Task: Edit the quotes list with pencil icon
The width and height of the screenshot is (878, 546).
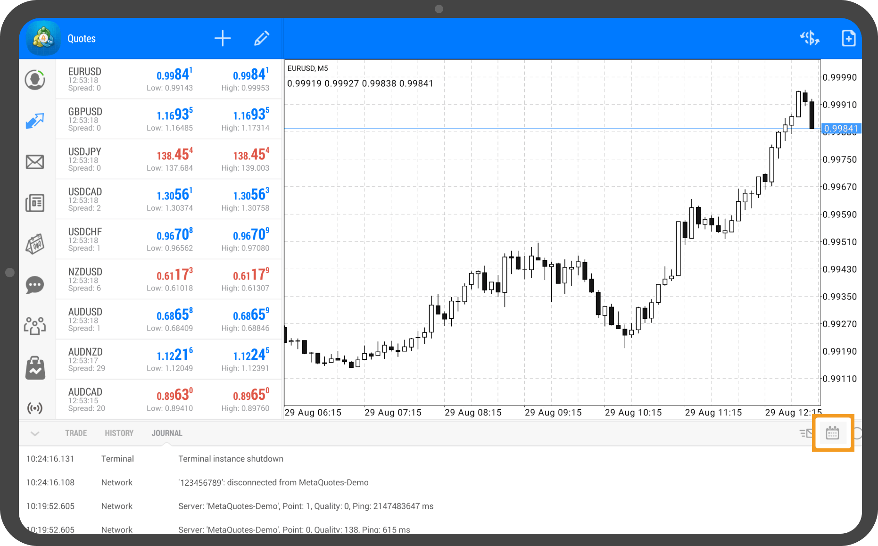Action: (x=262, y=38)
